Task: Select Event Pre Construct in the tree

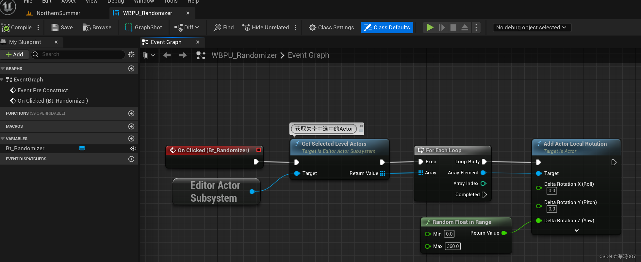Action: [x=42, y=90]
